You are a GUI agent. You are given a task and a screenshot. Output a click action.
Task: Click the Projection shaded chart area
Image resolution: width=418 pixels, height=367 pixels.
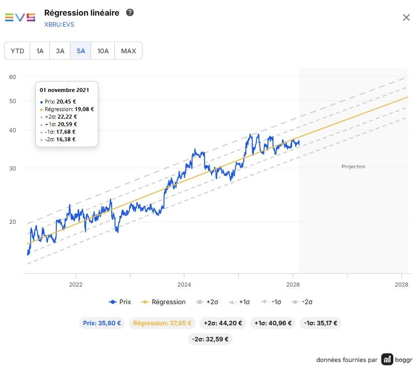353,170
